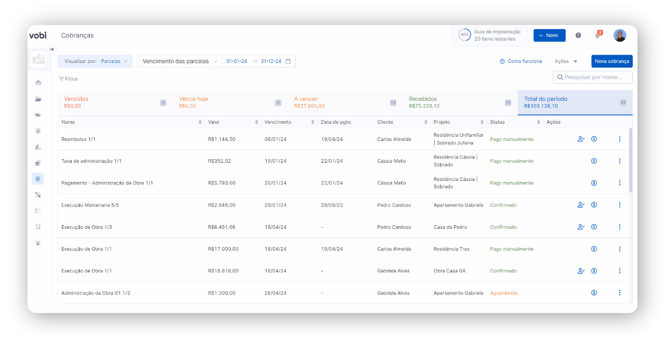Image resolution: width=665 pixels, height=338 pixels.
Task: Expand the Ações dropdown
Action: 566,61
